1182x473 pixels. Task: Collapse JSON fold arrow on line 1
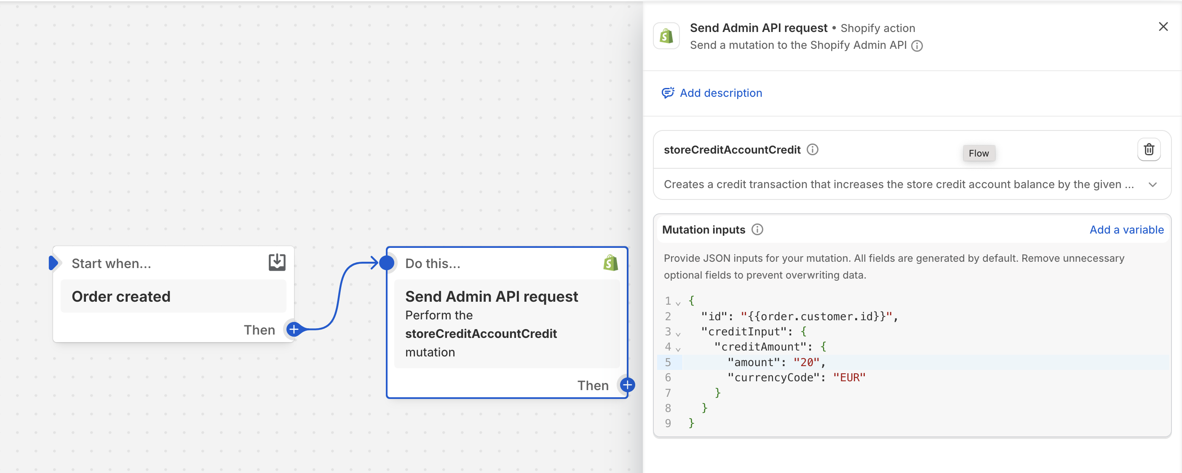678,303
